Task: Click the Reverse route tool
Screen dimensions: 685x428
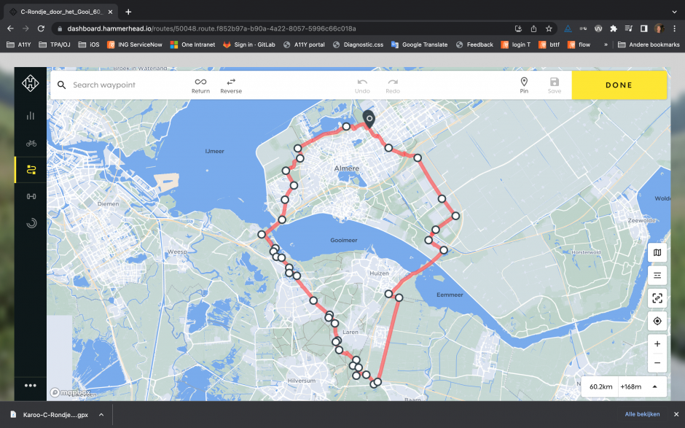Action: (231, 85)
